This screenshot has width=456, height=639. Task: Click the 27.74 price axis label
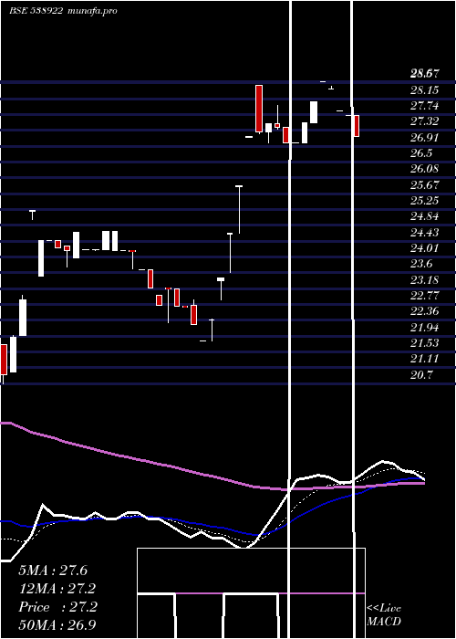(x=425, y=106)
